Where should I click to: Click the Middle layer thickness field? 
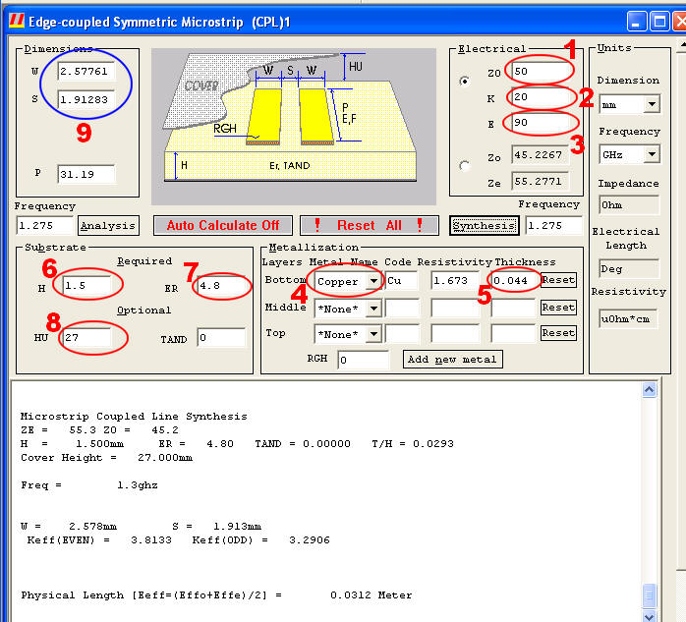coord(514,309)
